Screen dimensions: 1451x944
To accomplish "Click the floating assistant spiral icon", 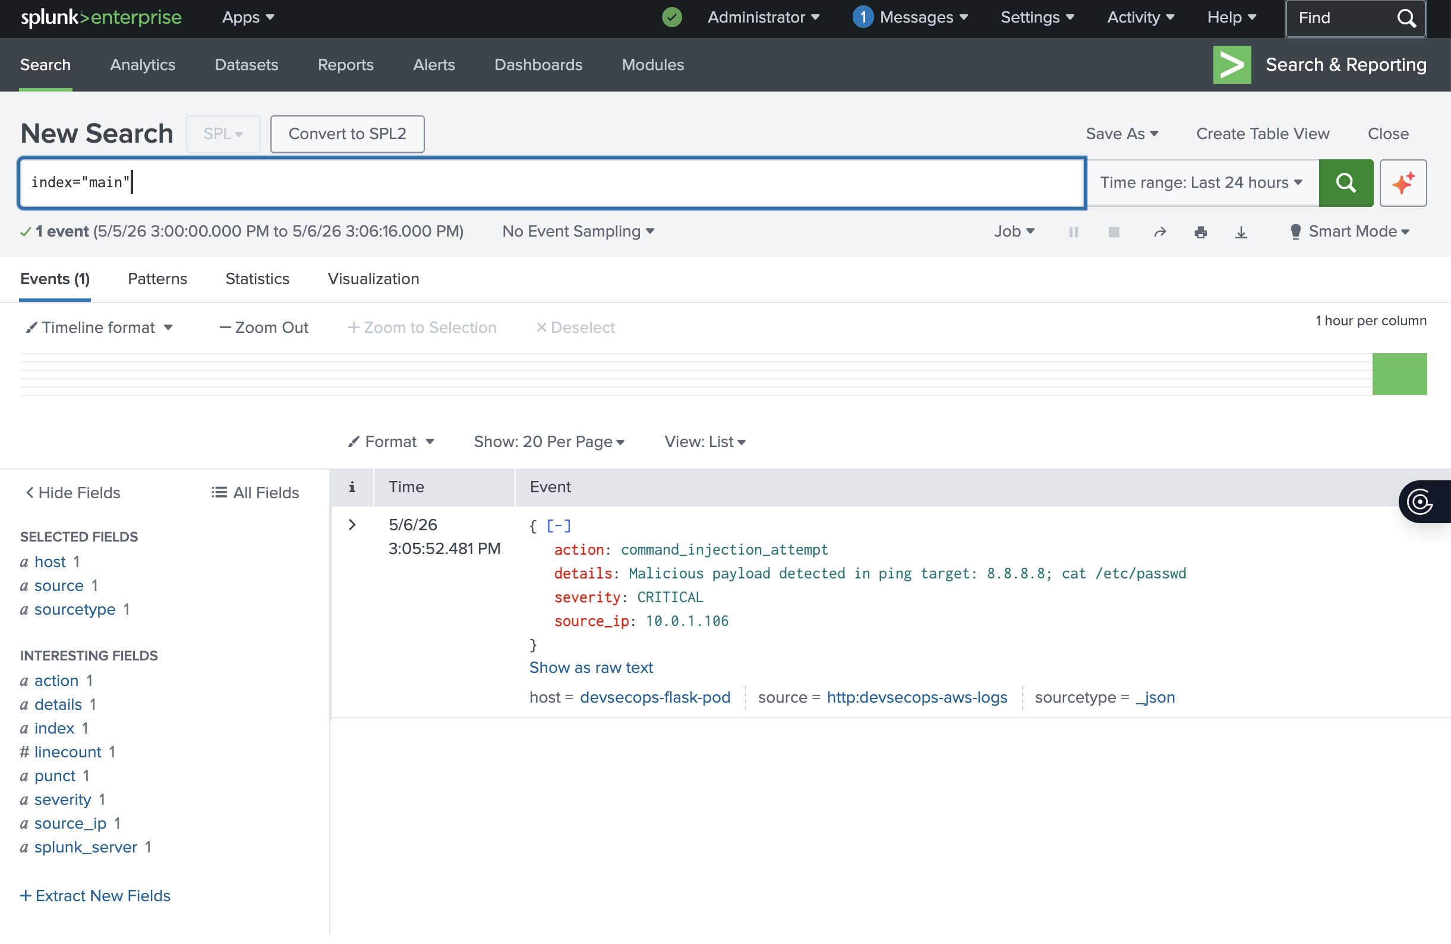I will (x=1420, y=501).
